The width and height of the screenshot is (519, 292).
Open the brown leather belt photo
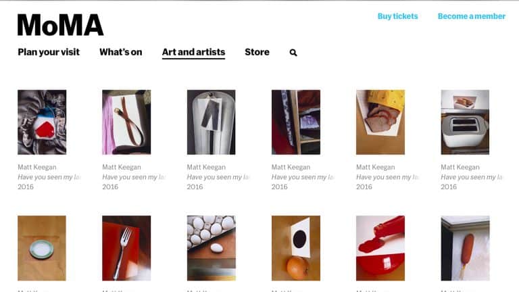126,122
